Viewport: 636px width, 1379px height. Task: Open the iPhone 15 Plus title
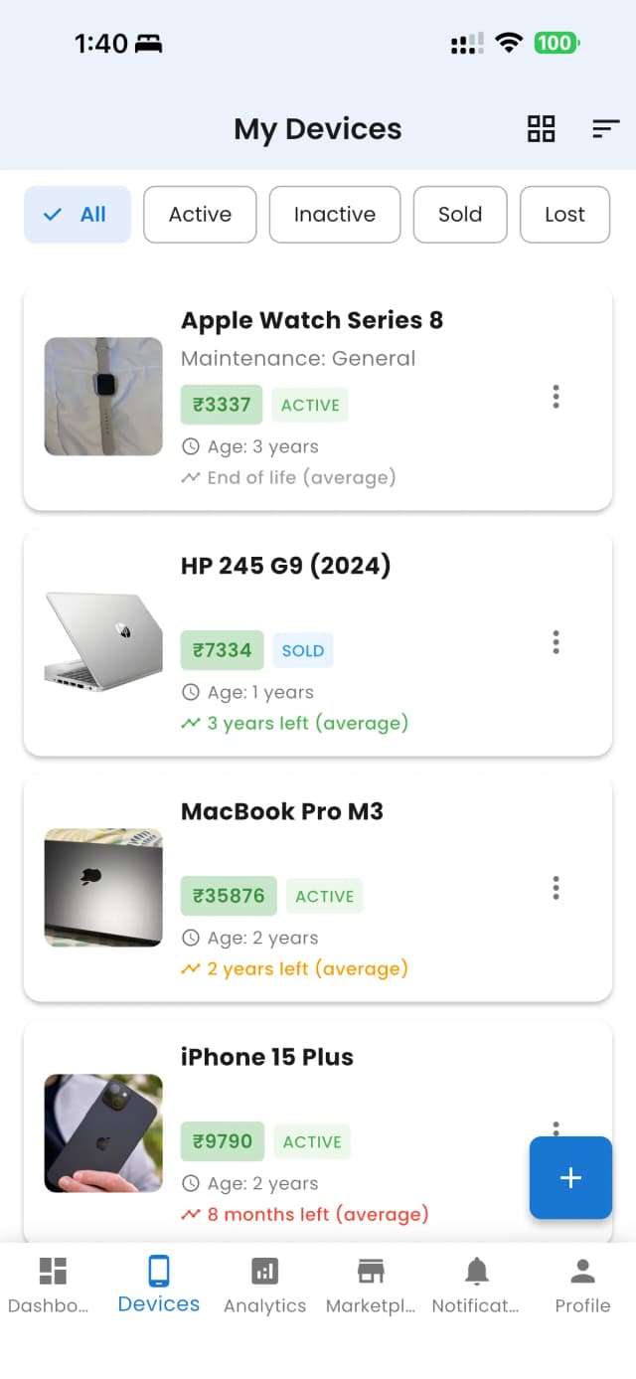266,1057
